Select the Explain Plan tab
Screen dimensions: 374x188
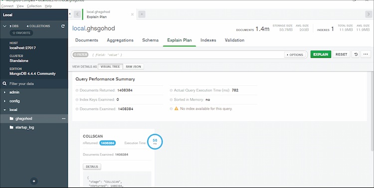[x=180, y=40]
